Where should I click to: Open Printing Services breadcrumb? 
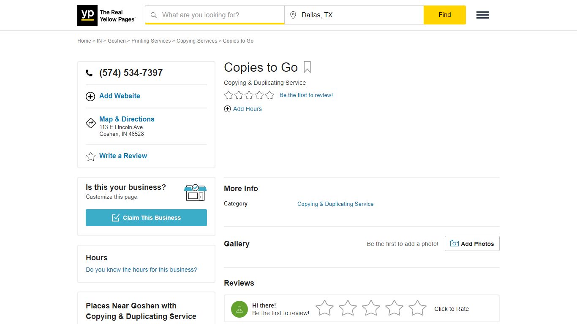tap(151, 41)
